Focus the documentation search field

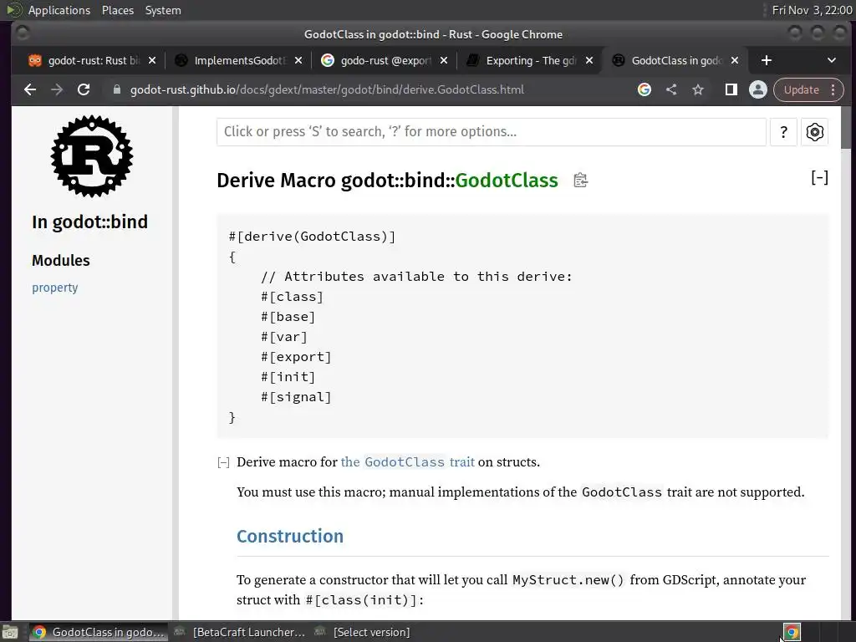click(492, 131)
